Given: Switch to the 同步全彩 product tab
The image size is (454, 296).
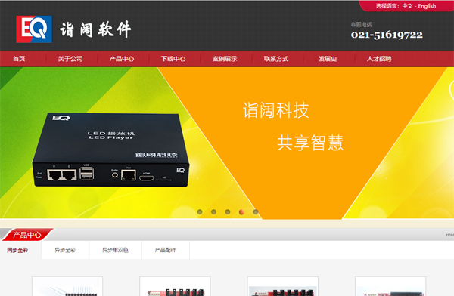Looking at the screenshot, I should [x=17, y=250].
